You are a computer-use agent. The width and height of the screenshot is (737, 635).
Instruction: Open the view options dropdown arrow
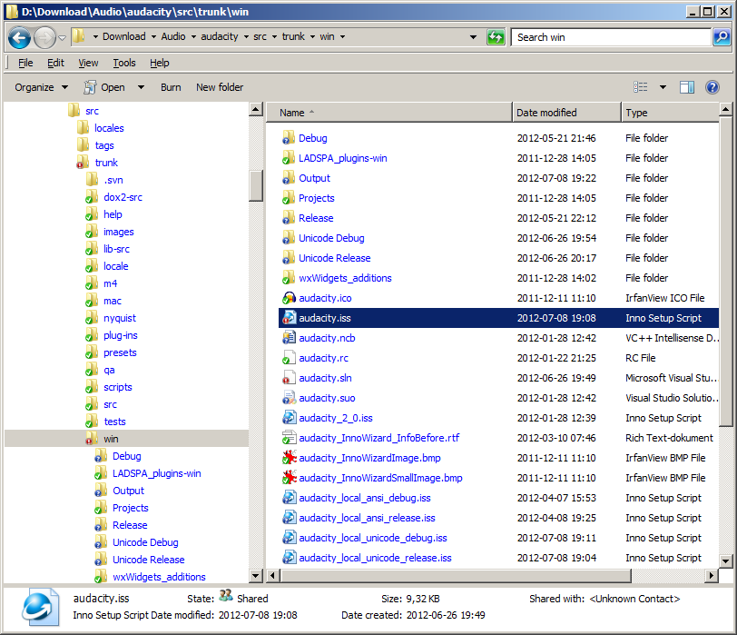tap(663, 87)
